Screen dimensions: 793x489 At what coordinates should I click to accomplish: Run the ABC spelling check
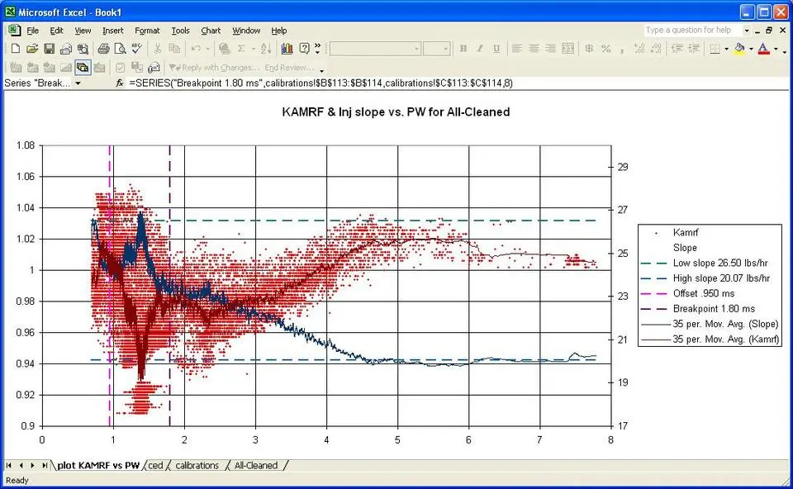coord(136,49)
